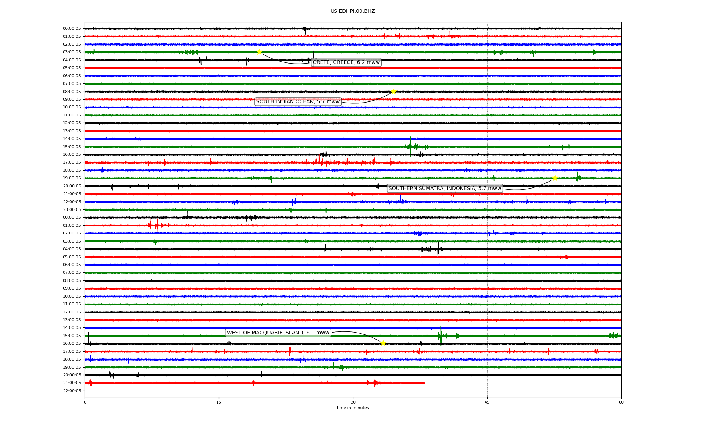This screenshot has height=441, width=706.
Task: Click the first 19:00:05 label of the Sumatra star row
Action: [x=72, y=178]
